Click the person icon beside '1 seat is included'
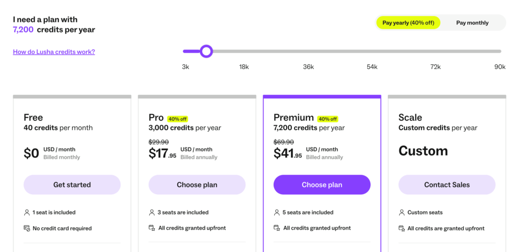The width and height of the screenshot is (520, 252). [27, 212]
